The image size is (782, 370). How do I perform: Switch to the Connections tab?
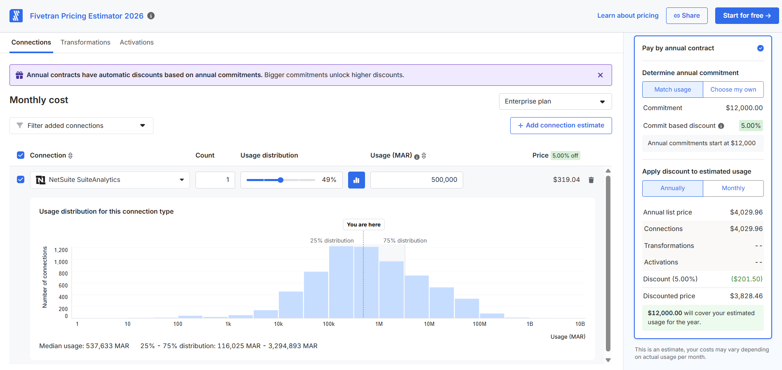(x=31, y=42)
